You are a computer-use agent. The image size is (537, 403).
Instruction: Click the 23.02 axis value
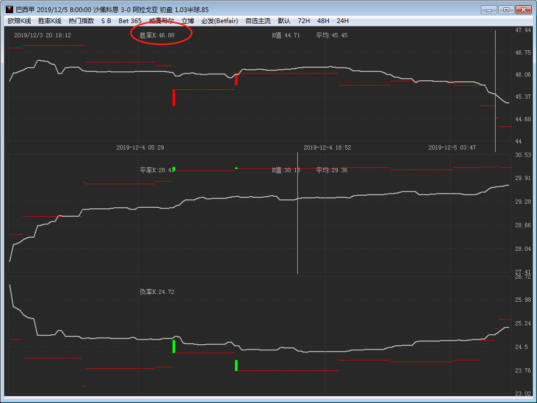[523, 394]
